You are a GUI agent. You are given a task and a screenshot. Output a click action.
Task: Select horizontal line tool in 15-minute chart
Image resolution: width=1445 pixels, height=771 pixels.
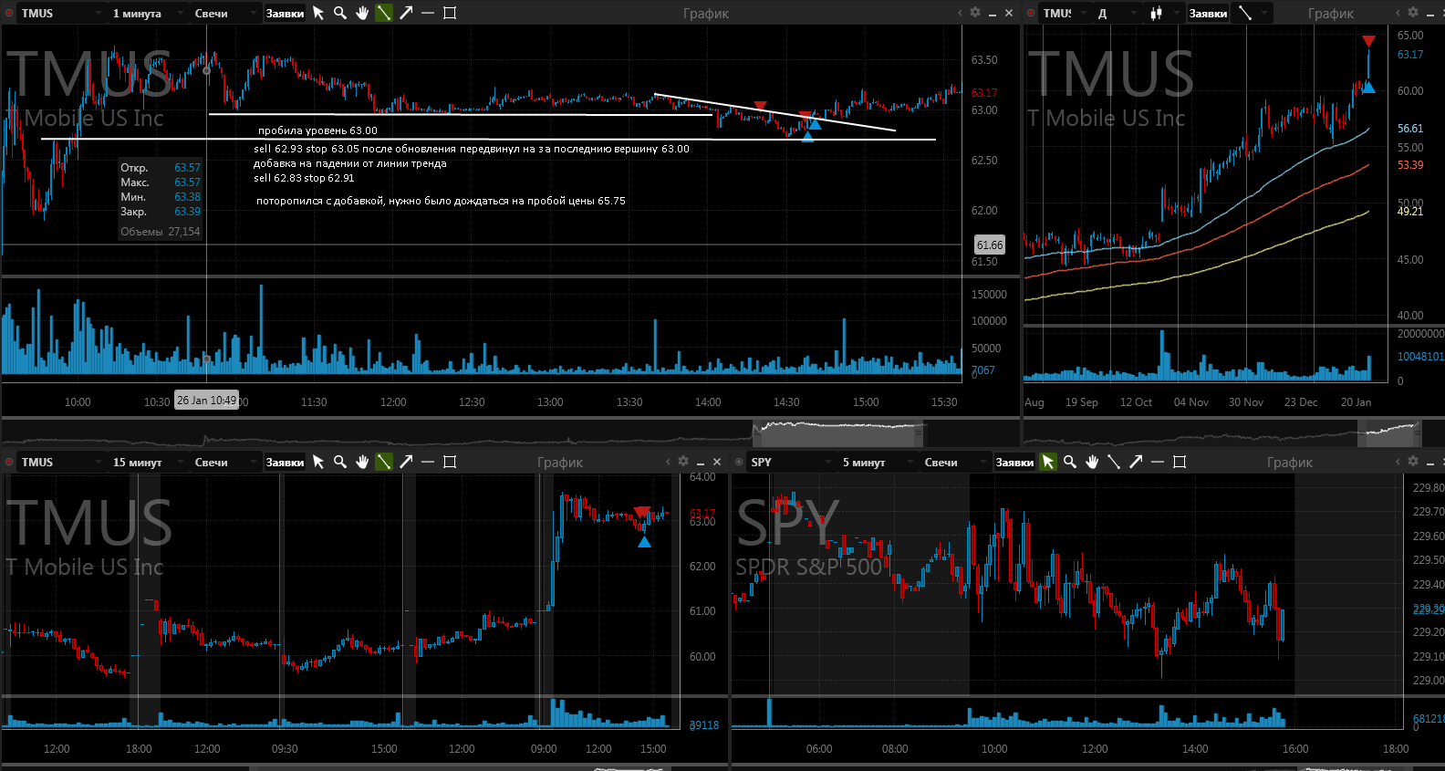click(428, 462)
